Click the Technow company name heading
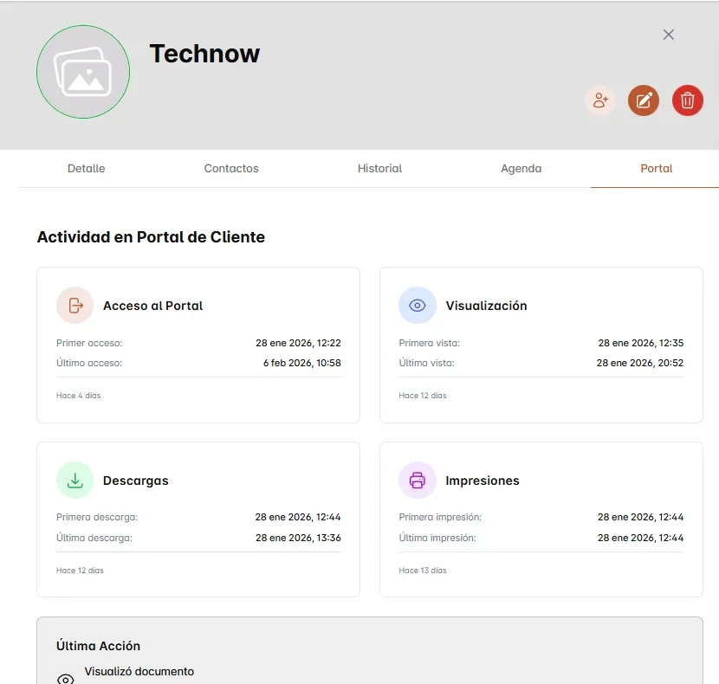The height and width of the screenshot is (684, 719). coord(204,54)
